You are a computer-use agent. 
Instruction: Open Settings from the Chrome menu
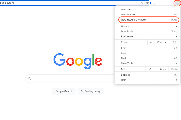[147, 75]
